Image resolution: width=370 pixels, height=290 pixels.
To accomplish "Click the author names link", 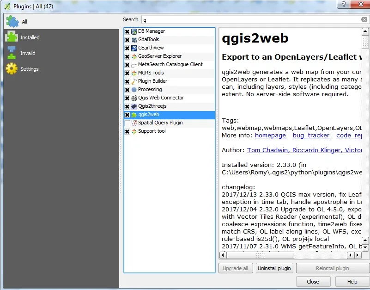I will [304, 150].
